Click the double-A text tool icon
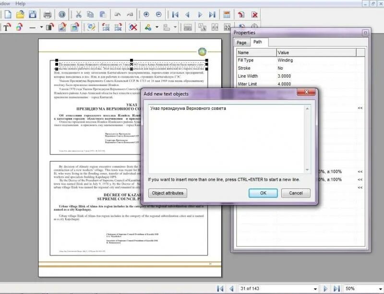 coord(202,27)
